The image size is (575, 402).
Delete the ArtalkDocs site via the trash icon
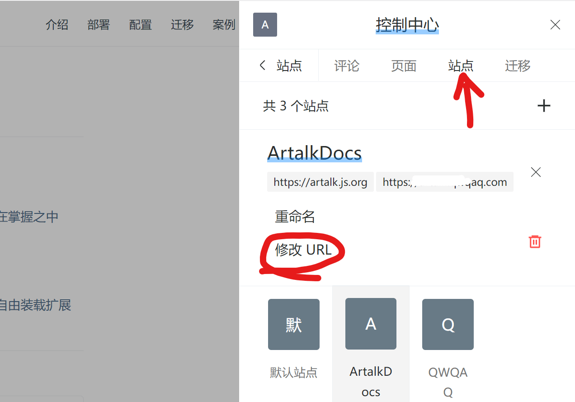[535, 241]
